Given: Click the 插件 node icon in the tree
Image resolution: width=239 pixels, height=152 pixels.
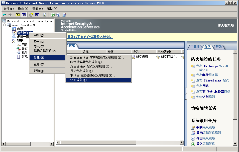Looking at the screenshot, I should click(19, 53).
